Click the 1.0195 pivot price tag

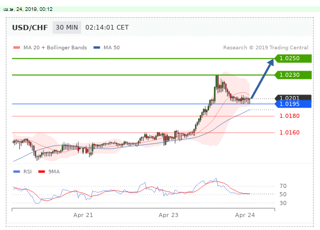(x=293, y=104)
